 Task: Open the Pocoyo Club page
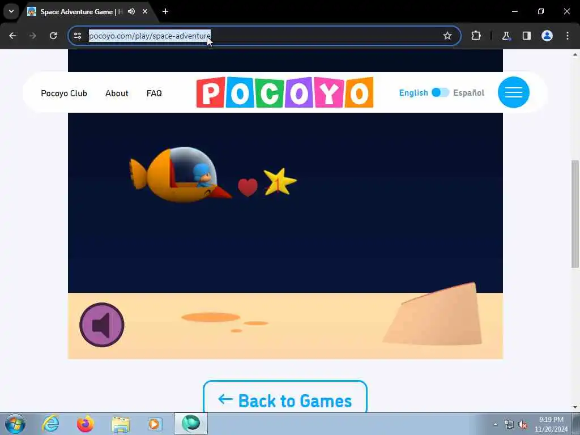[64, 93]
